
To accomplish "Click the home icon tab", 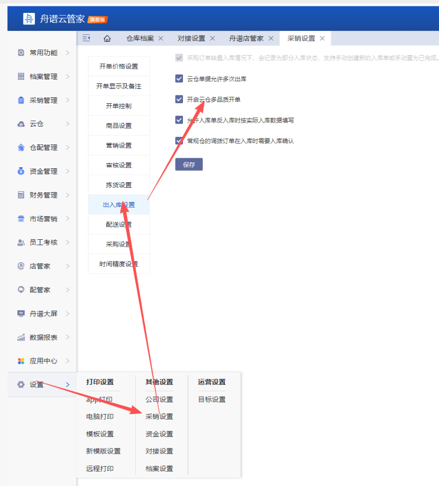I will [x=107, y=39].
